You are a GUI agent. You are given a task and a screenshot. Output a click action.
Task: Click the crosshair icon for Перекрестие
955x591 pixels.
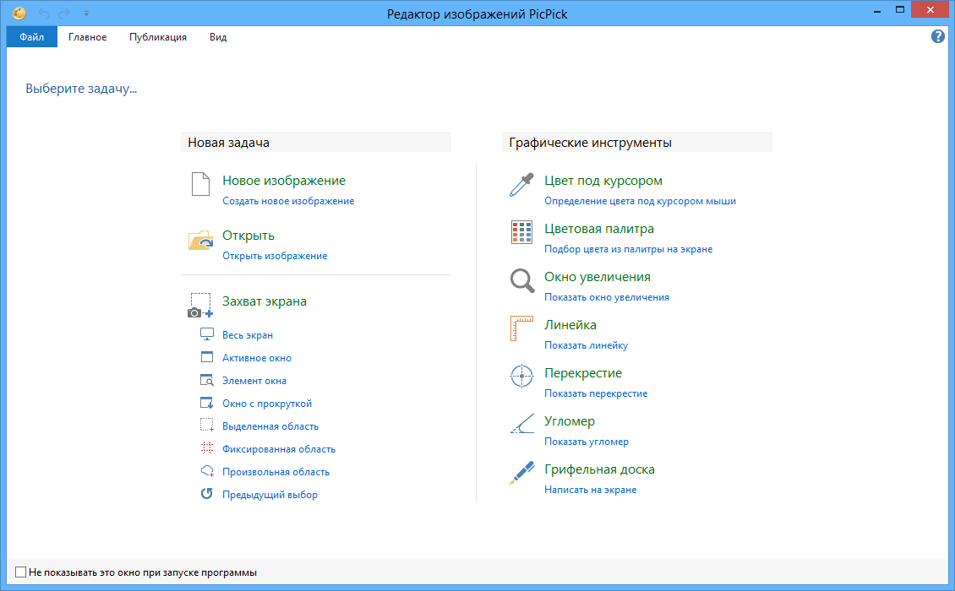click(521, 377)
